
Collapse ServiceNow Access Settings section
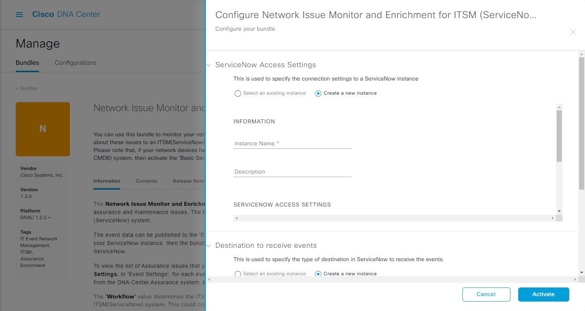coord(209,65)
